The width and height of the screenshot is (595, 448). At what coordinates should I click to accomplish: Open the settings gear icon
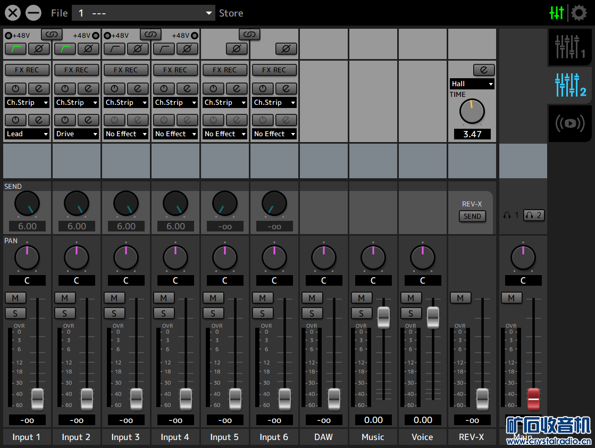tap(579, 13)
